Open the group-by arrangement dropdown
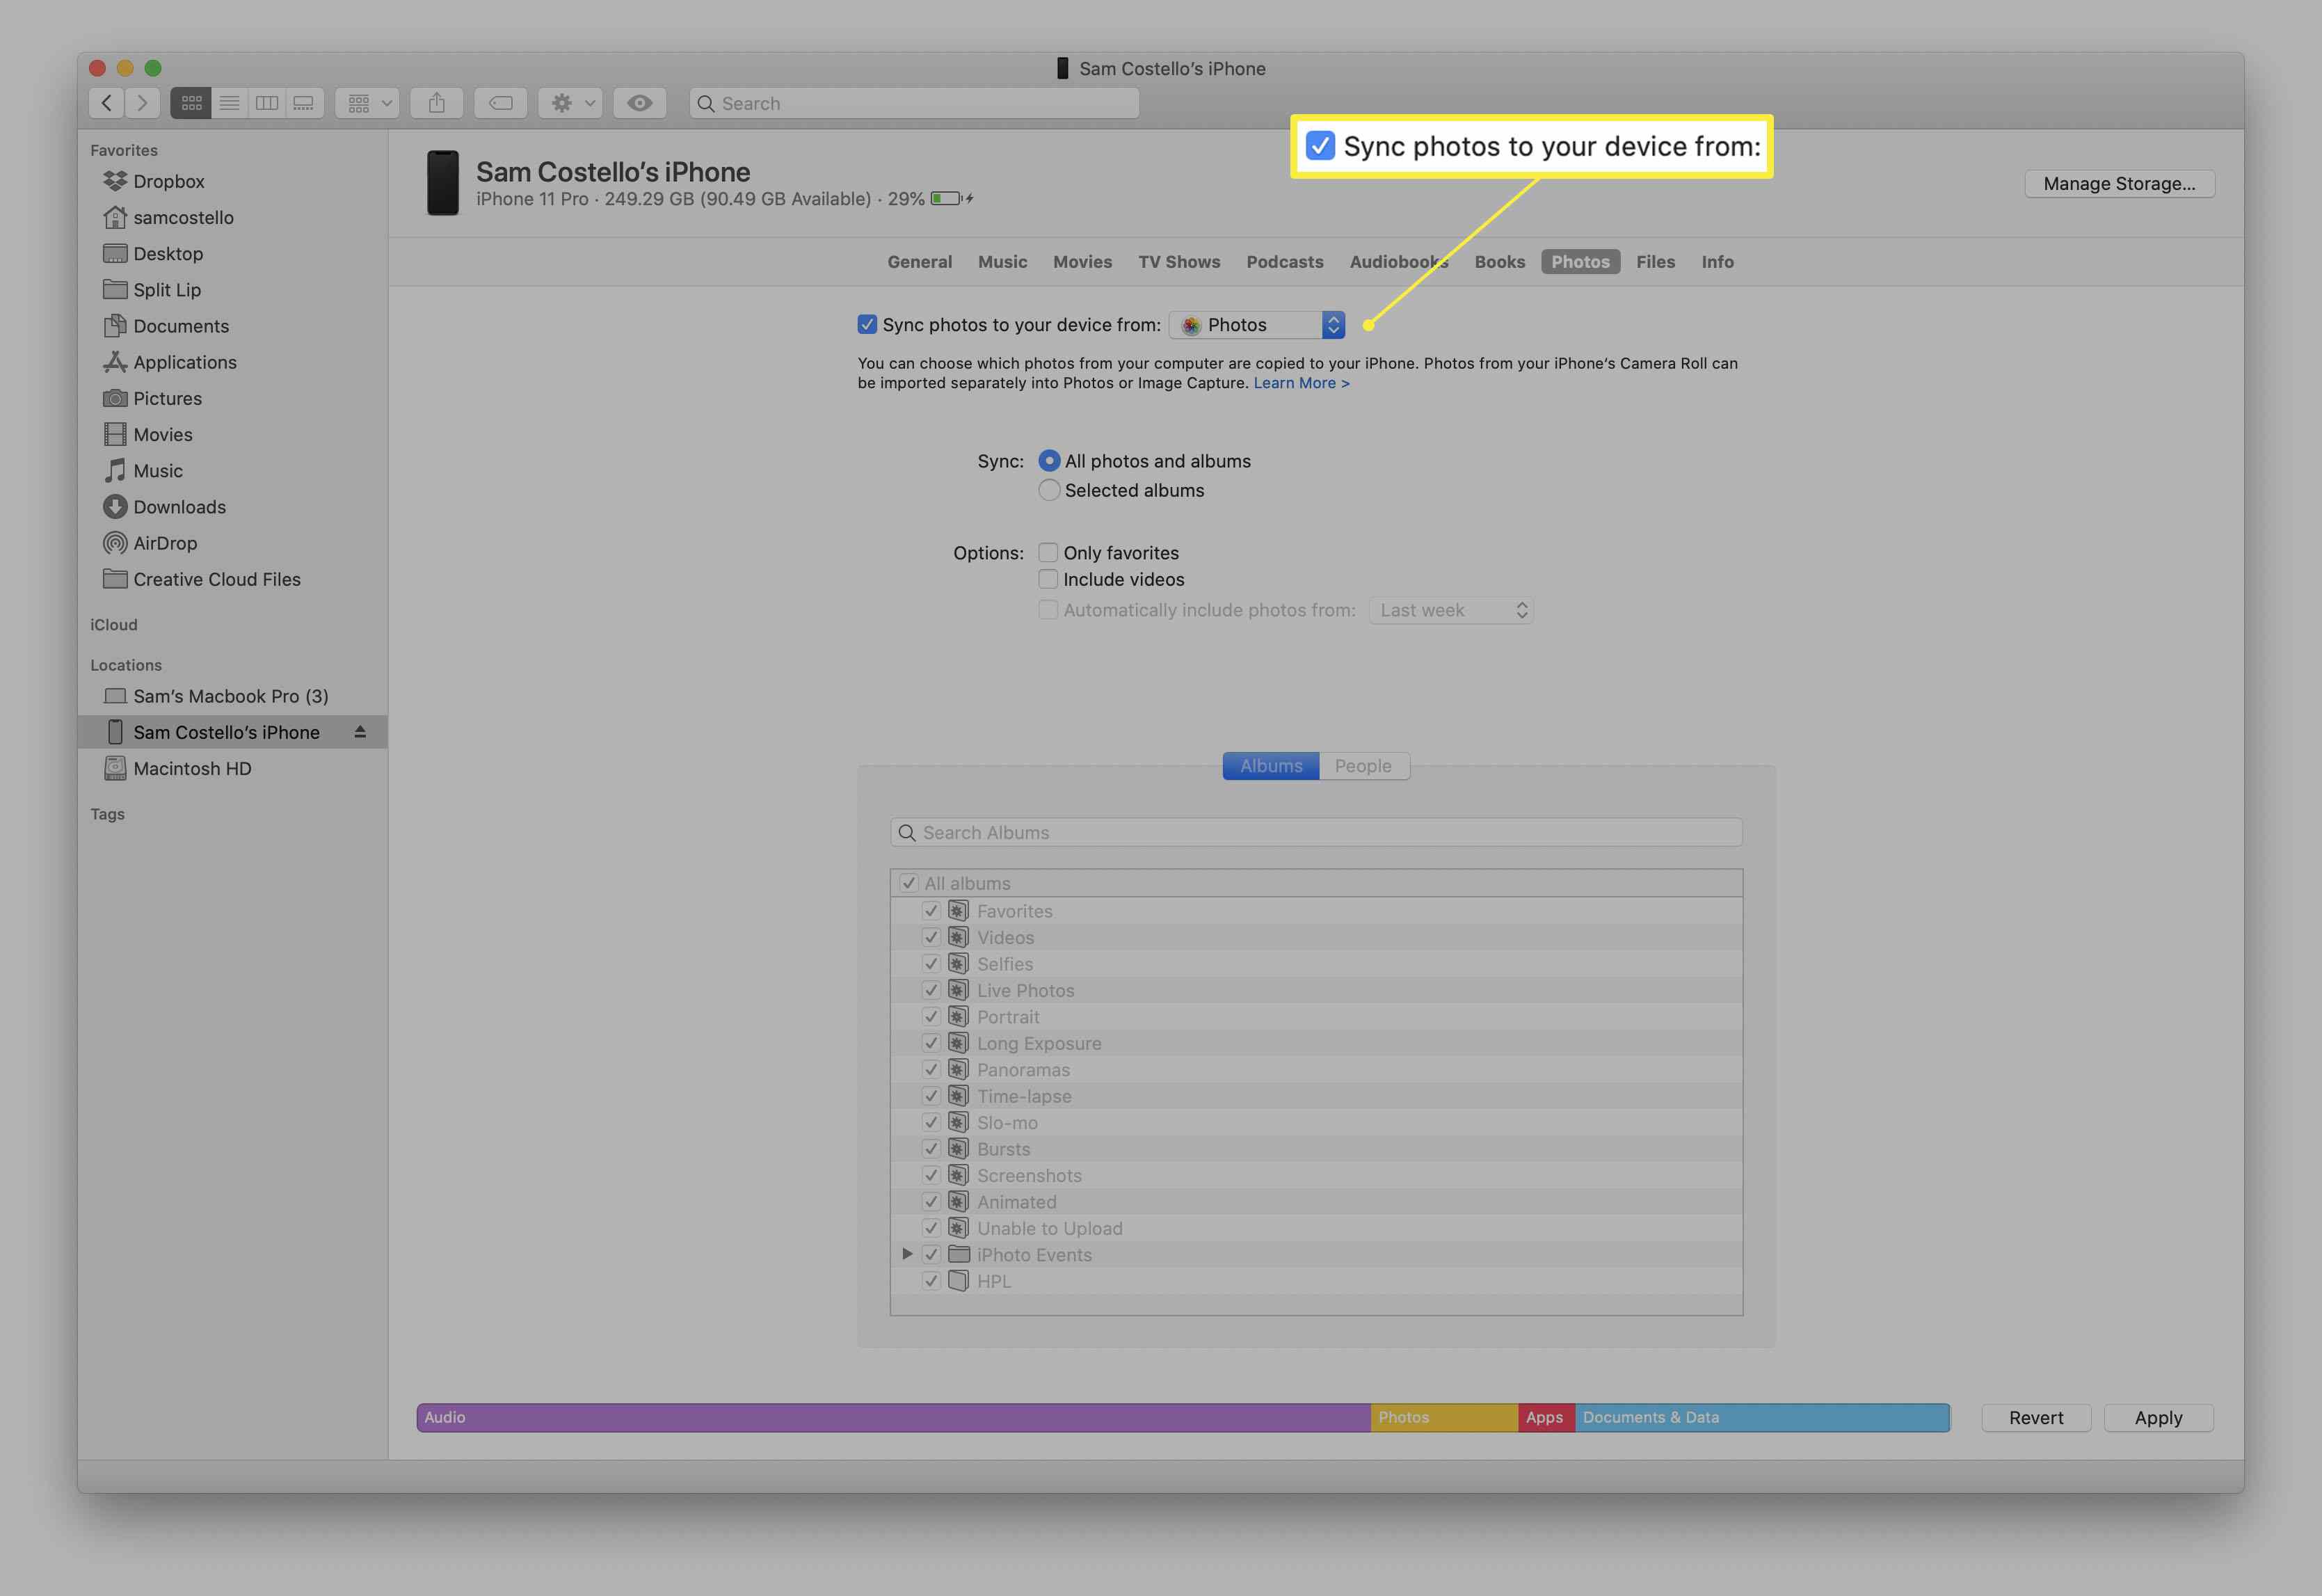2322x1596 pixels. click(x=368, y=103)
